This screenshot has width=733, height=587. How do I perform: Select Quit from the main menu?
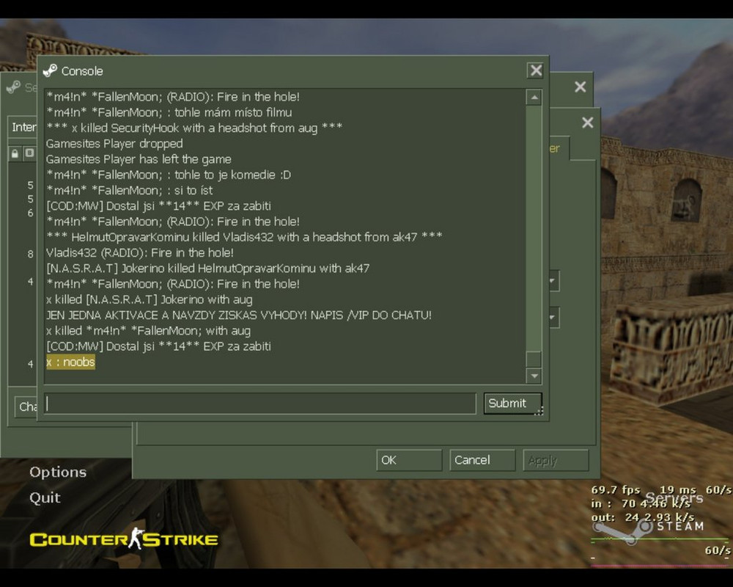(x=45, y=497)
